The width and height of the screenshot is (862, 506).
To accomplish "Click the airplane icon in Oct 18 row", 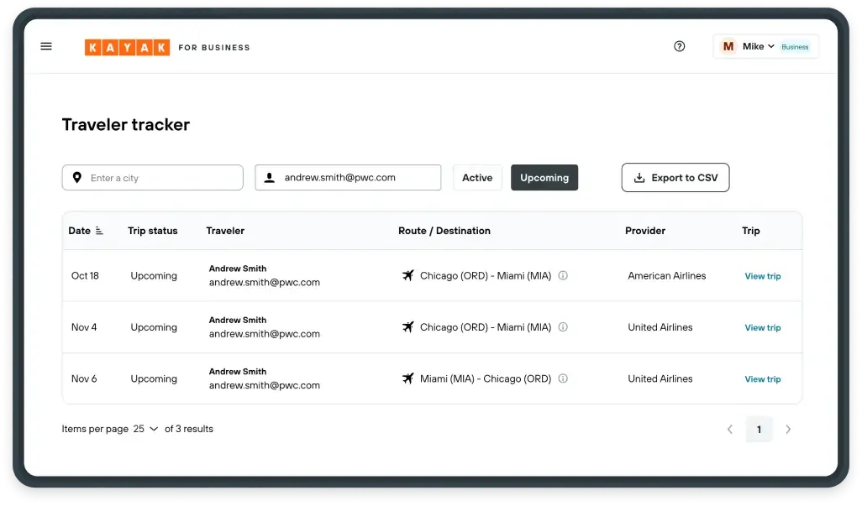I will [408, 275].
